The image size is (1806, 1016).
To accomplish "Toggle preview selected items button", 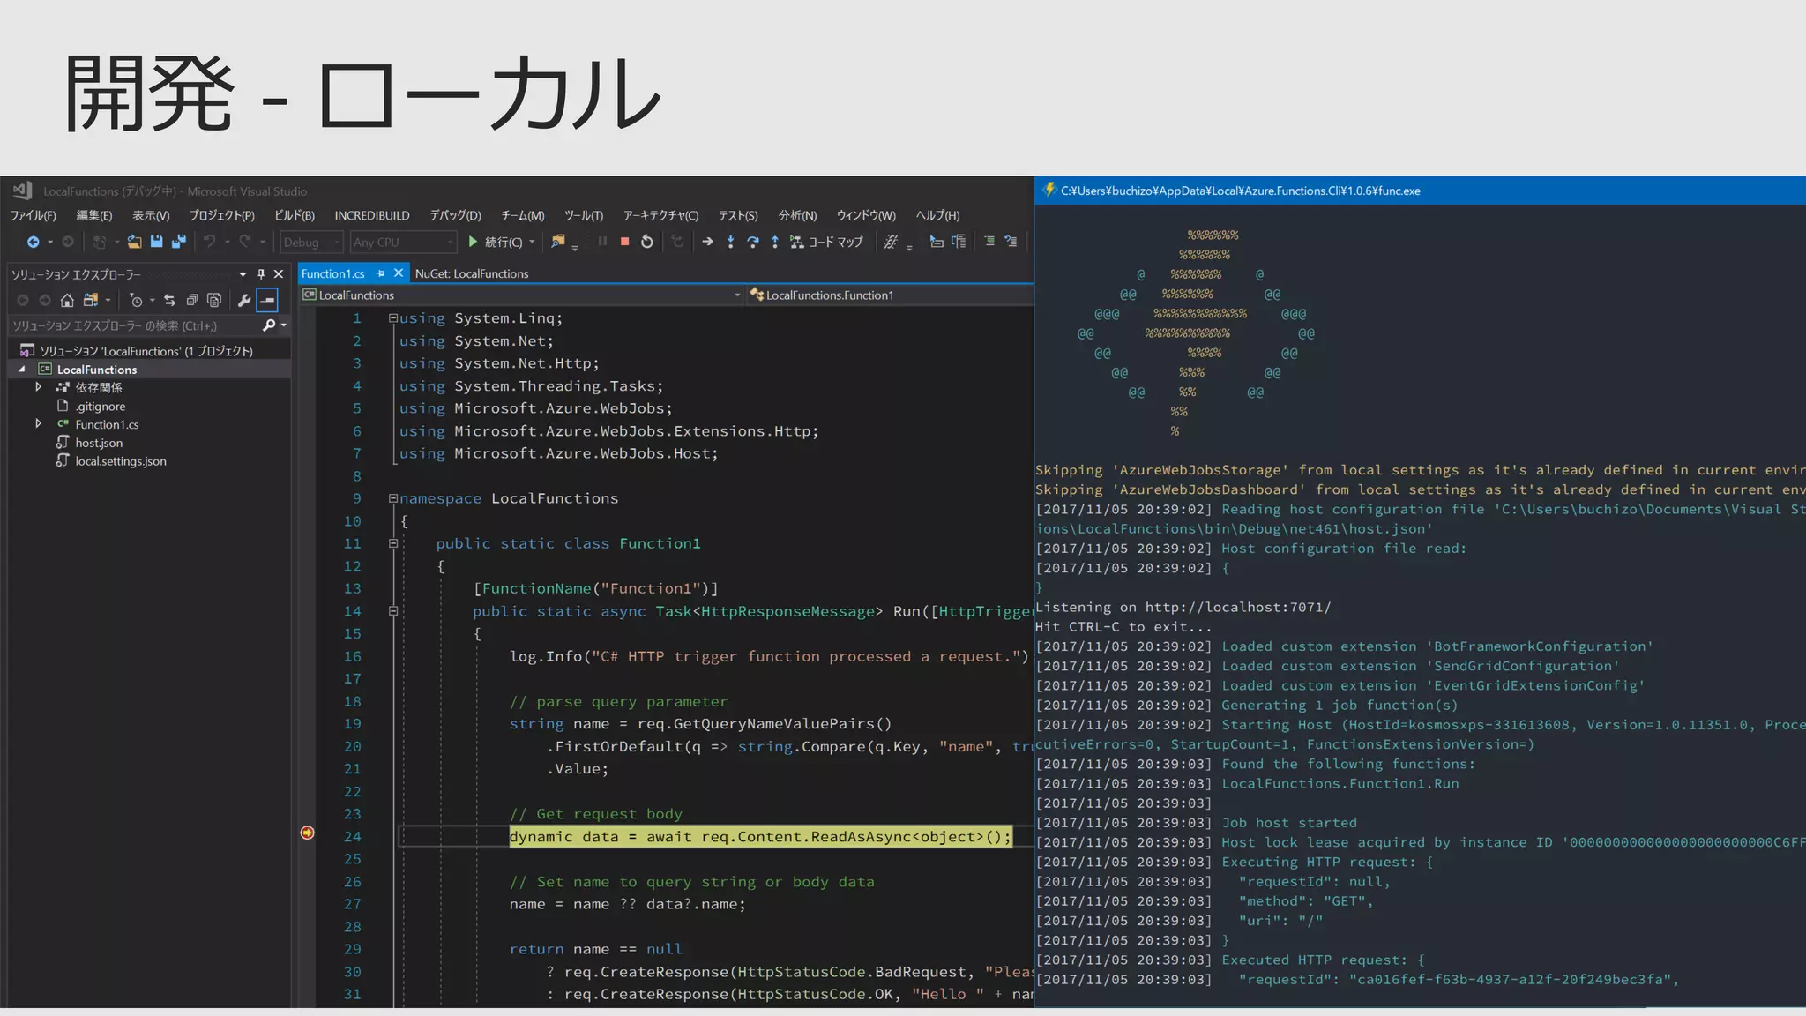I will (267, 300).
